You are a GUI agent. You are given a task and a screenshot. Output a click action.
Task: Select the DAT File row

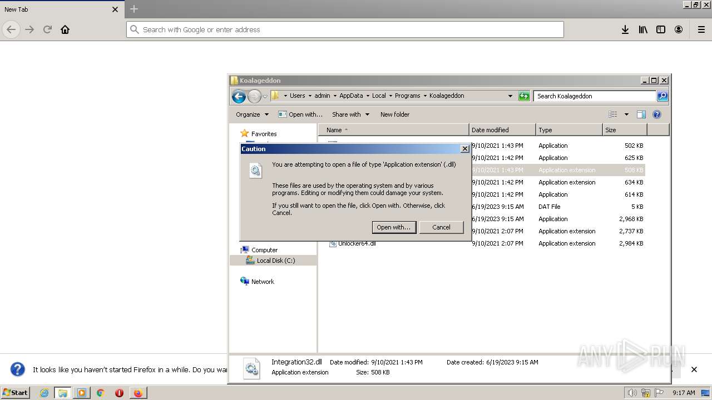[x=482, y=207]
